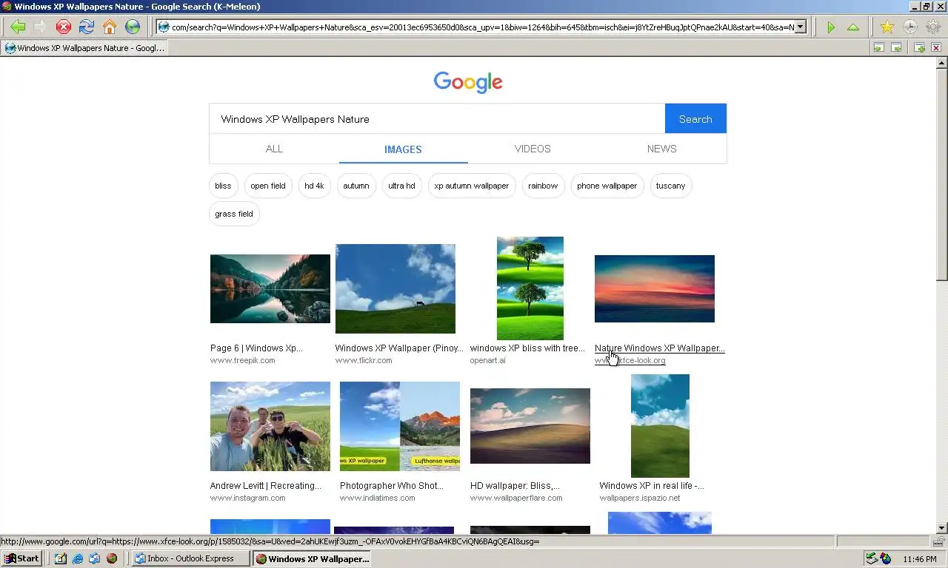Image resolution: width=948 pixels, height=568 pixels.
Task: Select the 'phone wallpaper' filter chip
Action: click(607, 186)
